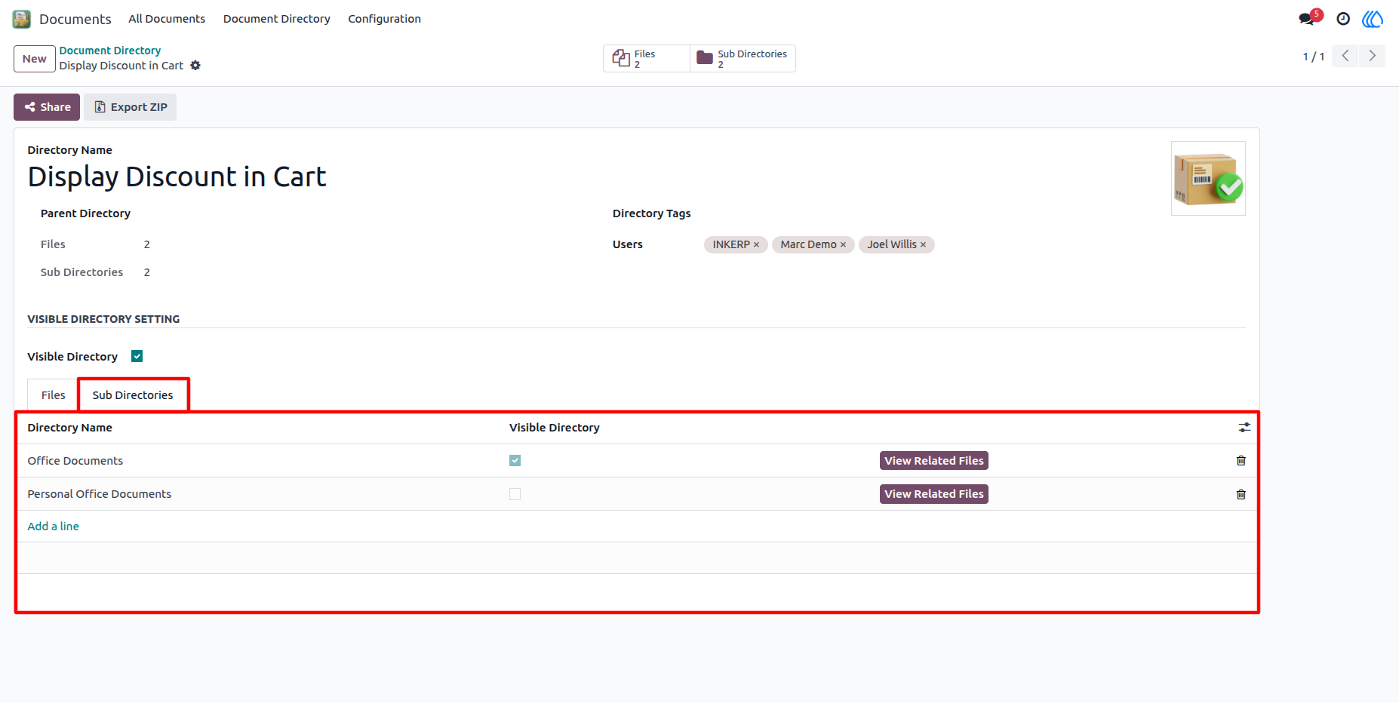The image size is (1399, 703).
Task: Open the Document Directory menu
Action: click(x=277, y=19)
